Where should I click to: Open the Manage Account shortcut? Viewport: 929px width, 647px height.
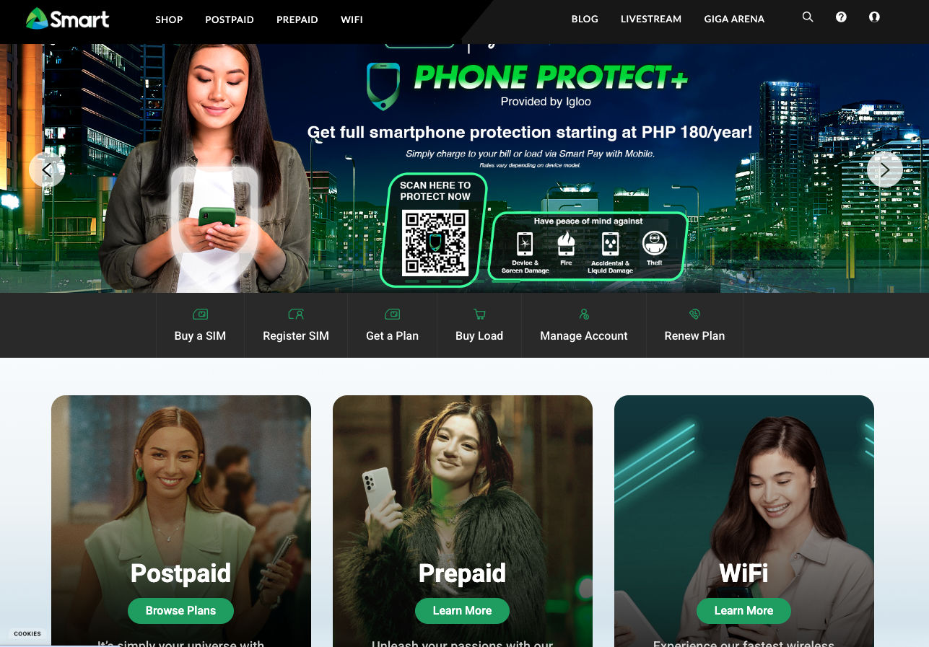coord(584,325)
